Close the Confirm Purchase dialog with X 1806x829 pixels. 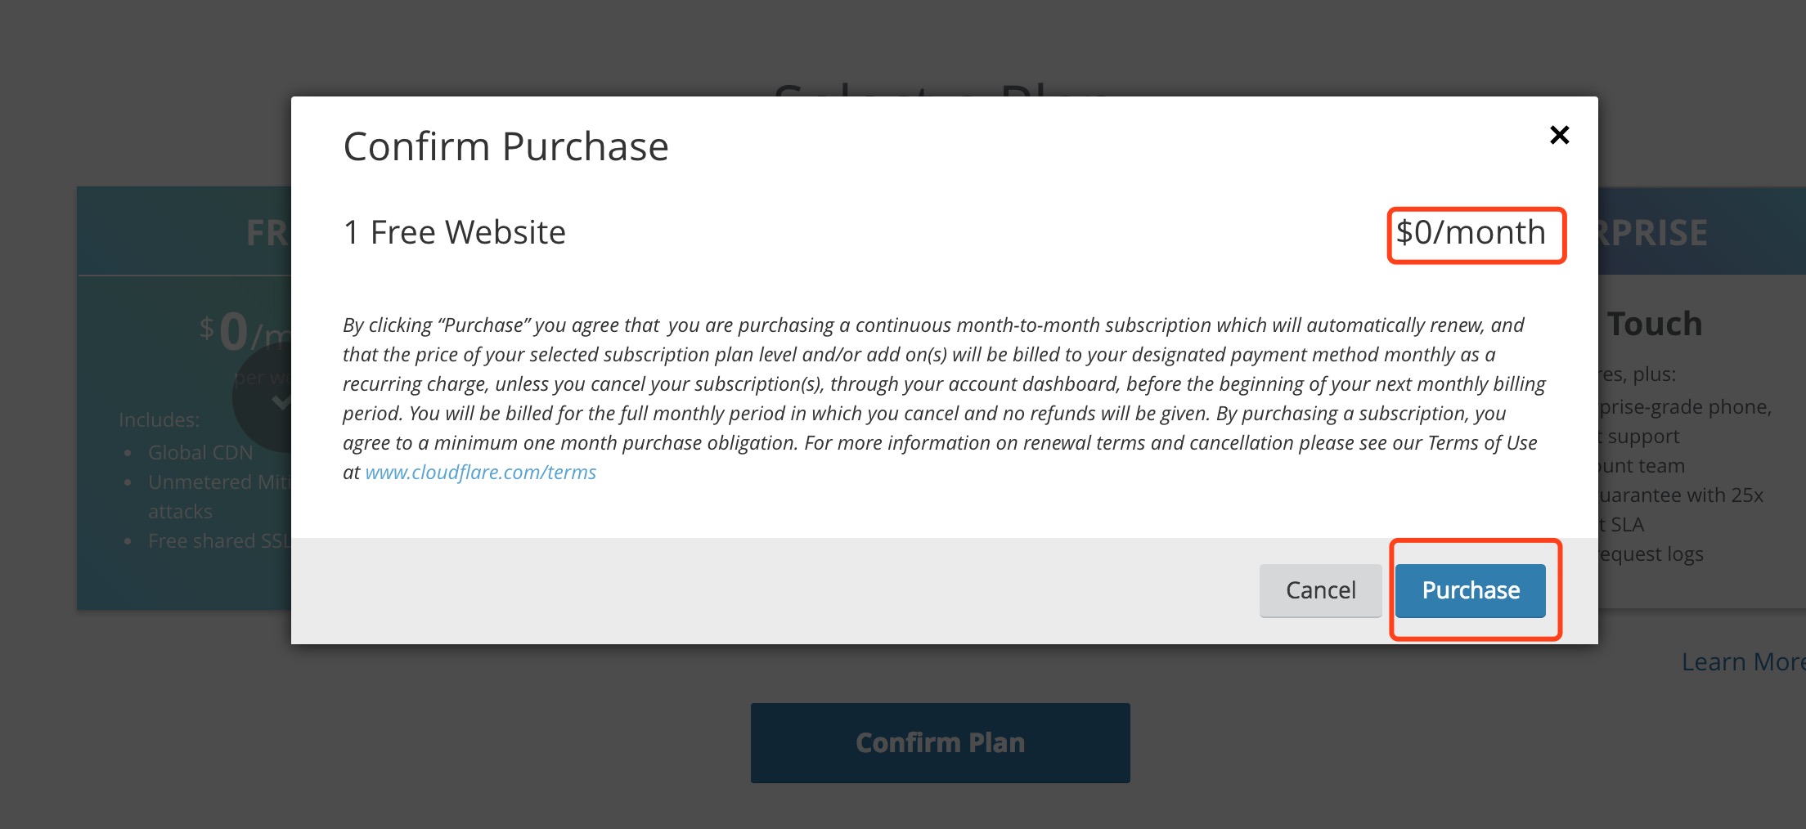(x=1559, y=135)
